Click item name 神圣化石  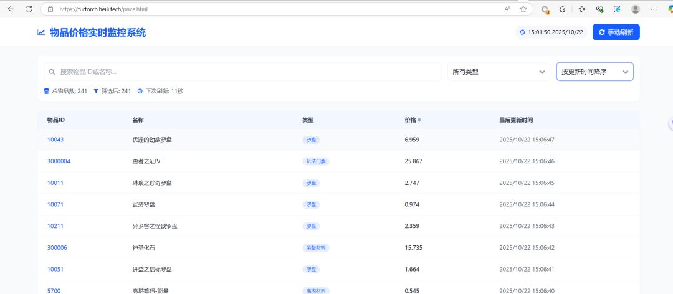coord(144,248)
